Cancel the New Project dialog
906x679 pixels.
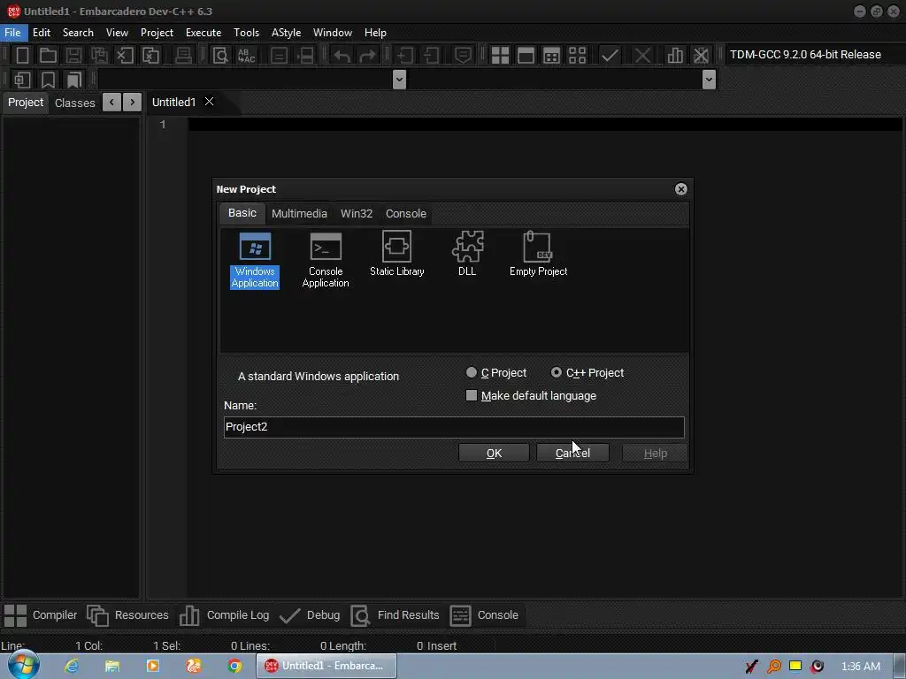pos(572,454)
